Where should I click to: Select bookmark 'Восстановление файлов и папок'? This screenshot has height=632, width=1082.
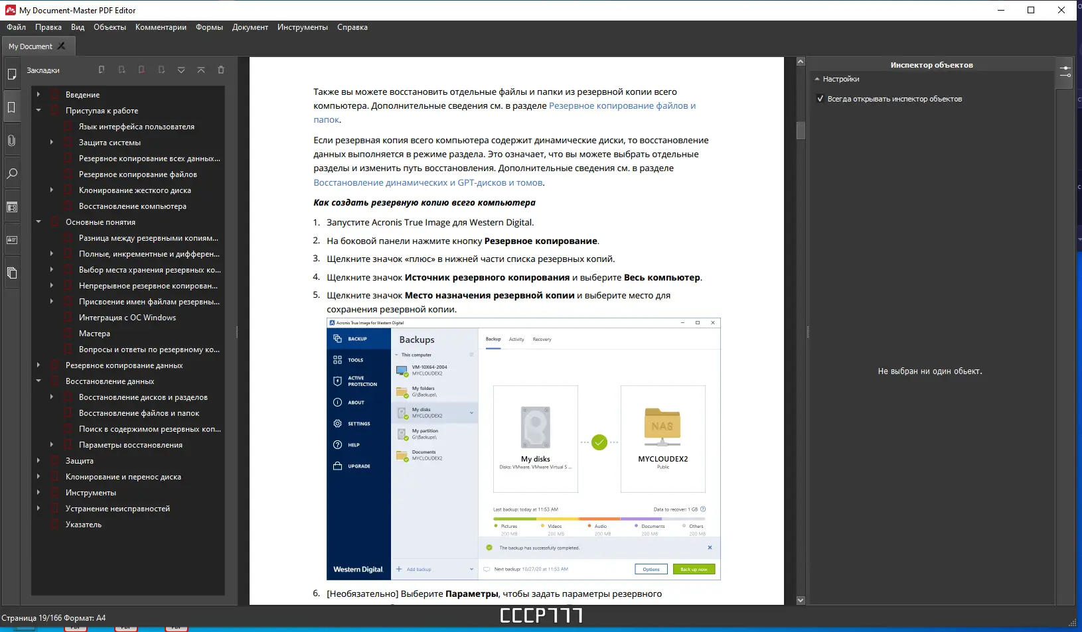pos(139,413)
